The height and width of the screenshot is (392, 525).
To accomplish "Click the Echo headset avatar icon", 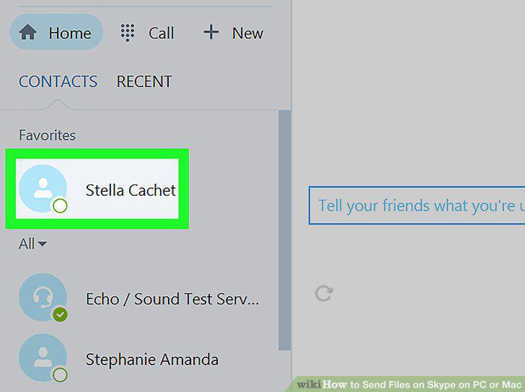I will click(43, 298).
